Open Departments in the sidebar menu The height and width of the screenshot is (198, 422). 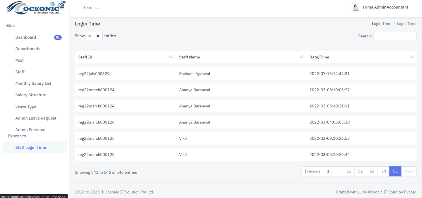coord(28,49)
